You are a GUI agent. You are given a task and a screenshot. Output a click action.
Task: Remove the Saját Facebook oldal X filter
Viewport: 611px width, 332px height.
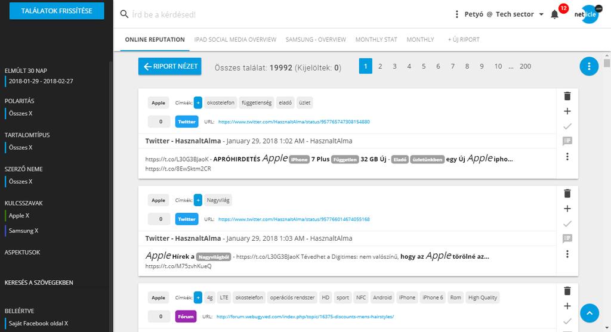(x=38, y=323)
